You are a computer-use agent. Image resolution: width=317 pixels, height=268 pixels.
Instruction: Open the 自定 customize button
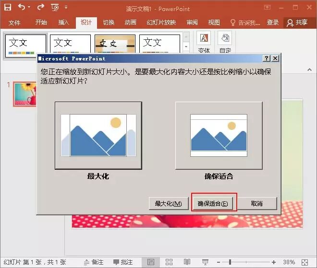click(x=225, y=42)
